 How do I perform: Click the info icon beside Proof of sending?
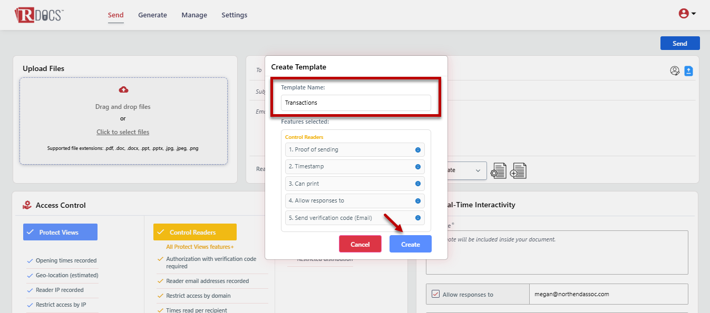pyautogui.click(x=417, y=150)
